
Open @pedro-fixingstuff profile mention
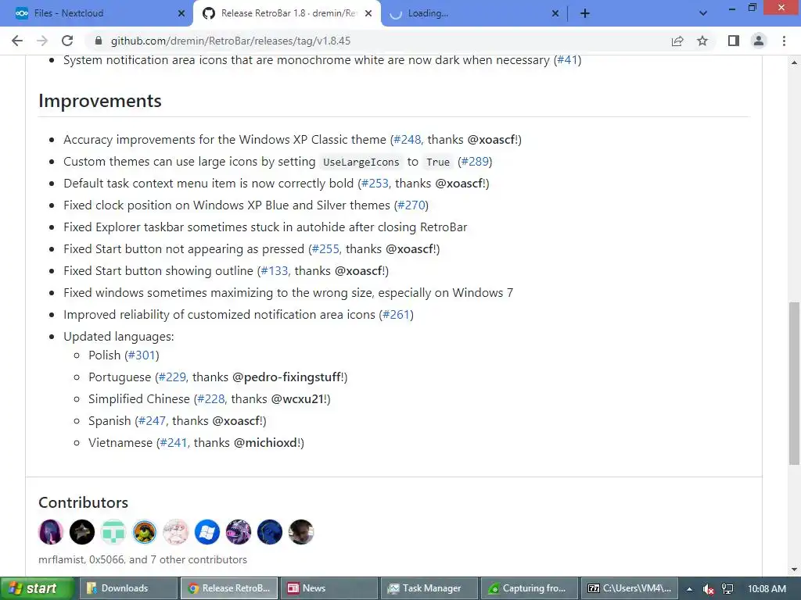pyautogui.click(x=286, y=377)
